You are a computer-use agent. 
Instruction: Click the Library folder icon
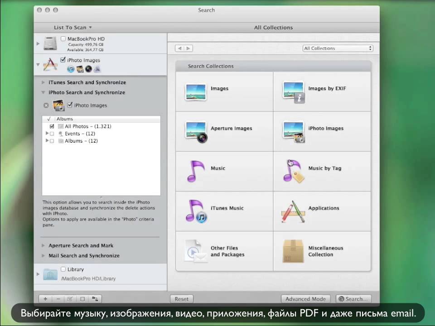pyautogui.click(x=50, y=274)
